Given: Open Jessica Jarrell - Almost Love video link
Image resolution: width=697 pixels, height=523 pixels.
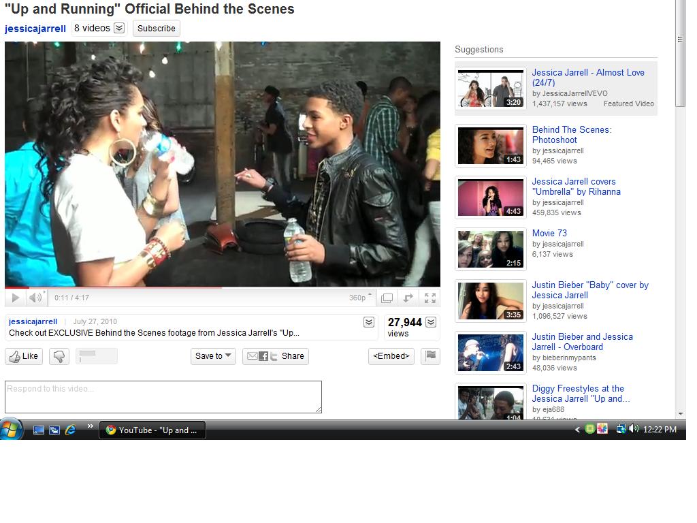Looking at the screenshot, I should 588,78.
